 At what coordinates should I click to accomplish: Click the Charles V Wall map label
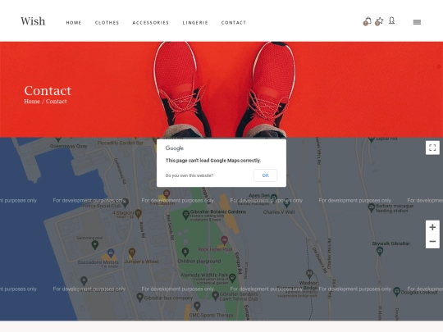279,212
